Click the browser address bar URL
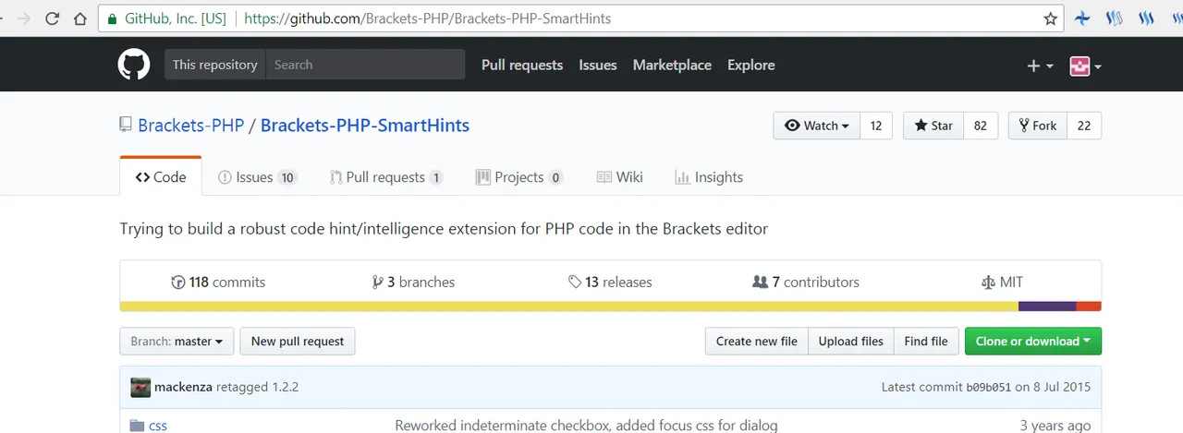 tap(428, 18)
